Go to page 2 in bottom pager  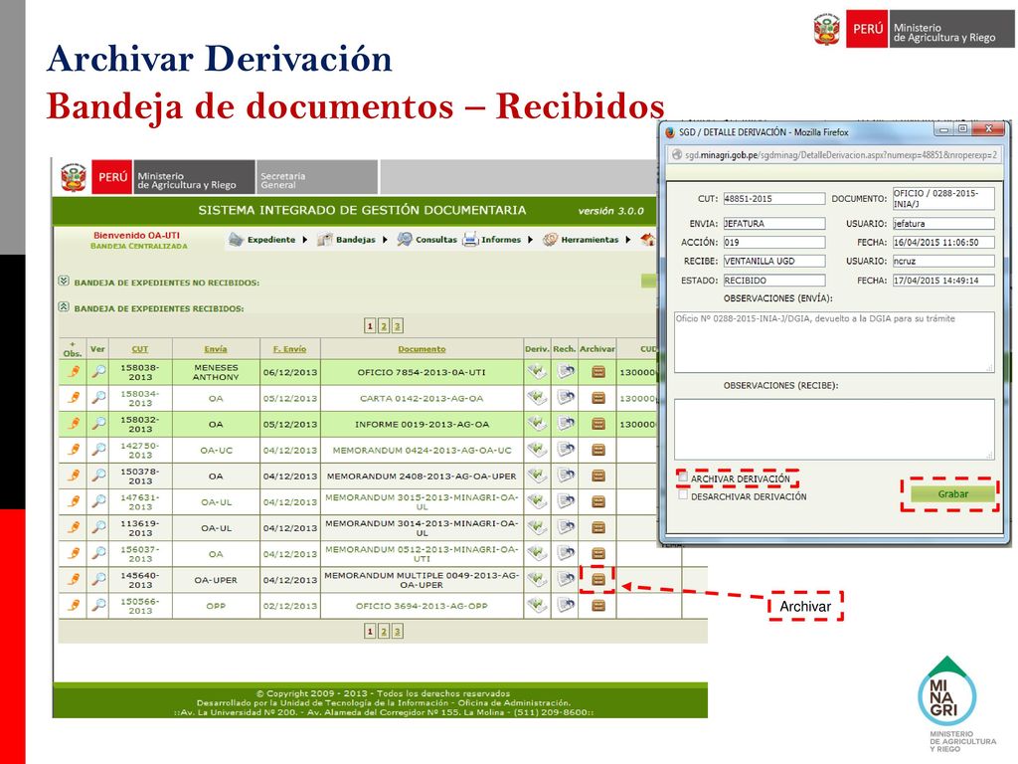pyautogui.click(x=384, y=632)
